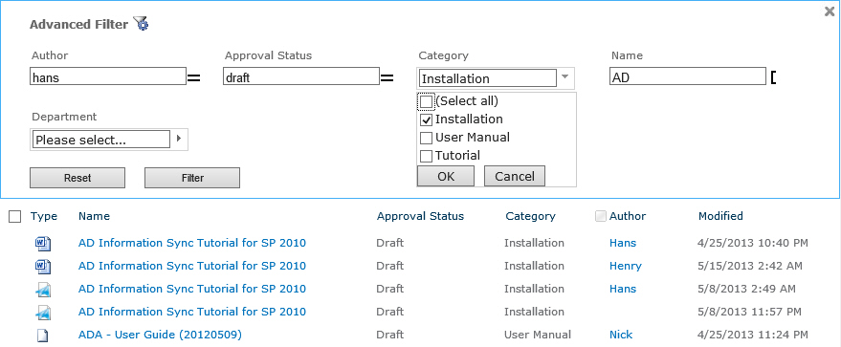Toggle the select-all checkbox beside Type header
Image resolution: width=841 pixels, height=347 pixels.
click(x=15, y=216)
